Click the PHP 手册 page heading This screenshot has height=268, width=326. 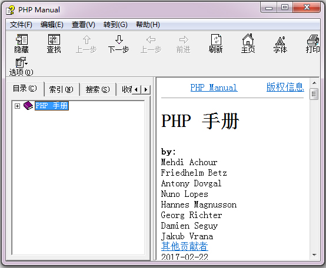tap(200, 121)
